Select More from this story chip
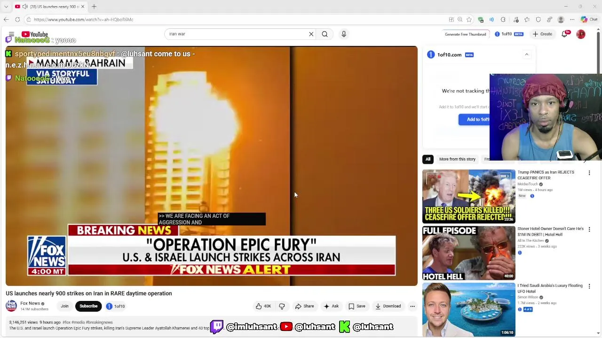 click(x=457, y=159)
